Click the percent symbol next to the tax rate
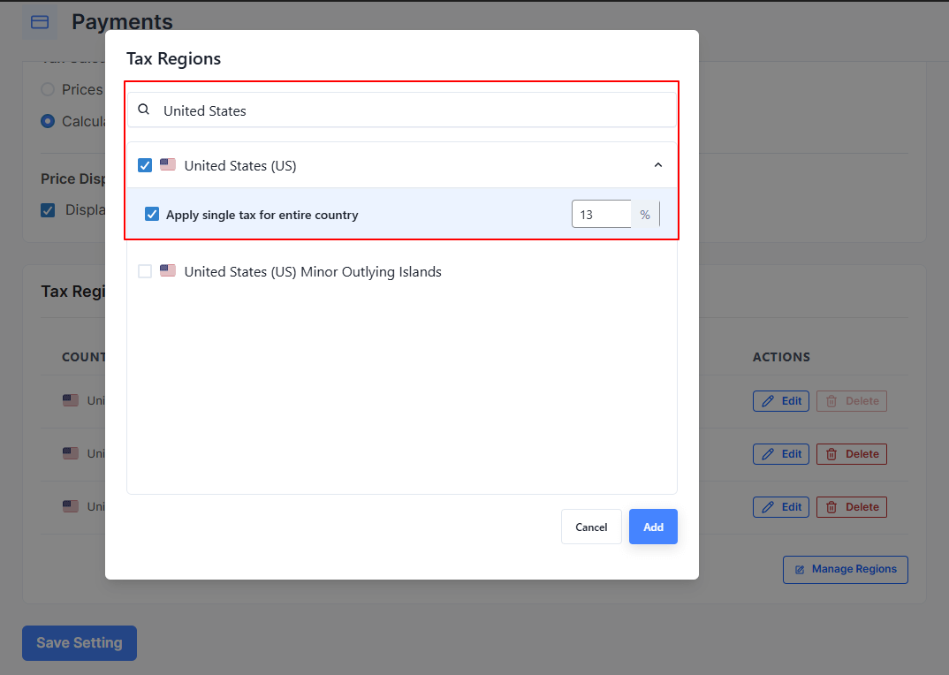The image size is (949, 675). click(645, 215)
